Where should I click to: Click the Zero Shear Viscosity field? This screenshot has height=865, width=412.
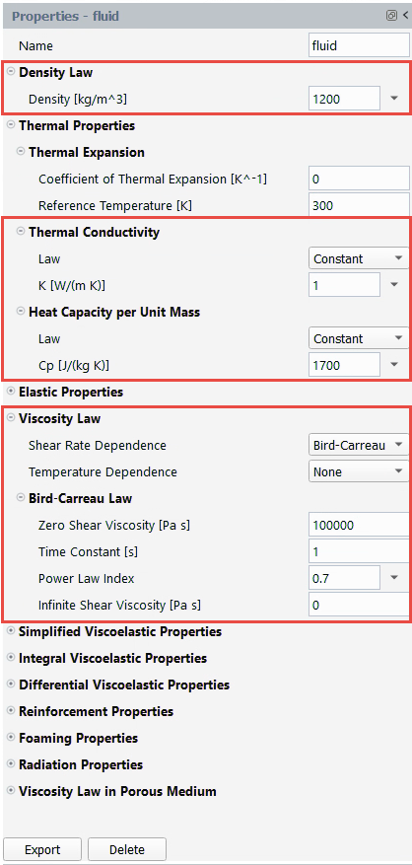tap(359, 525)
